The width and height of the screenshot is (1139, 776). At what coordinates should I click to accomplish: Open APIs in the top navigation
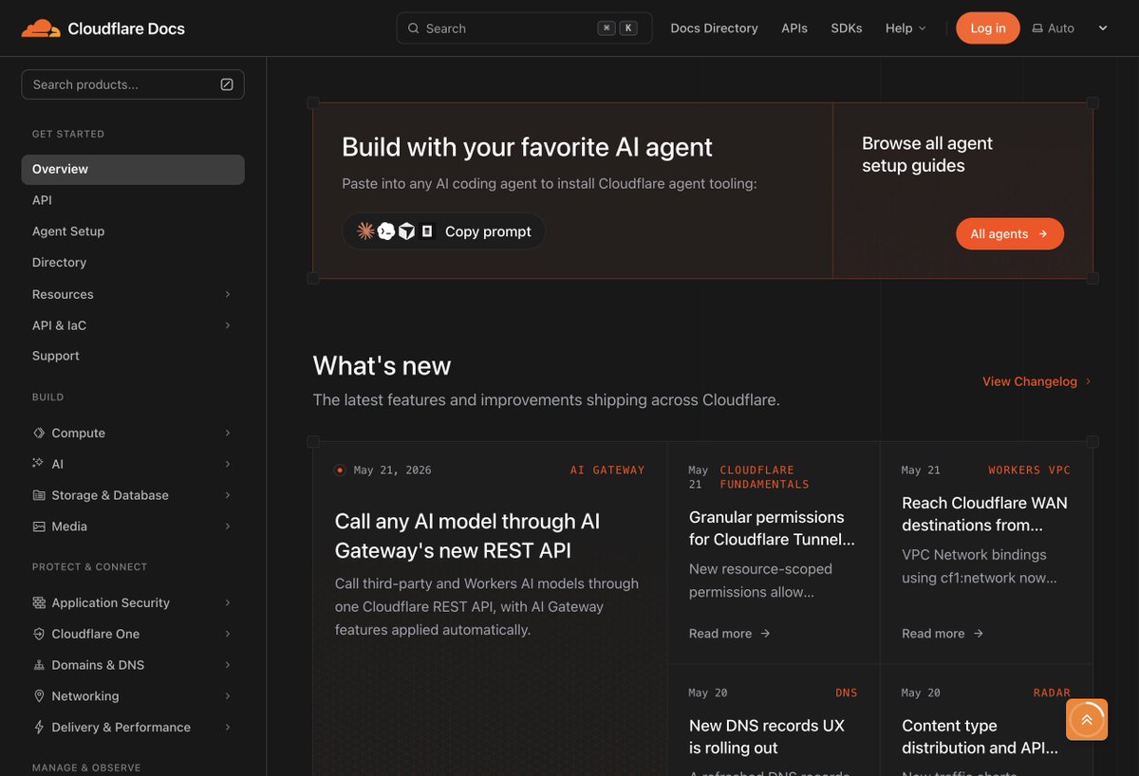click(x=794, y=28)
